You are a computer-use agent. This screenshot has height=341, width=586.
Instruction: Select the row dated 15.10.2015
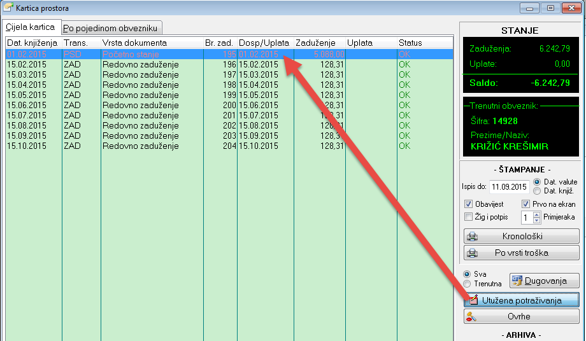229,146
